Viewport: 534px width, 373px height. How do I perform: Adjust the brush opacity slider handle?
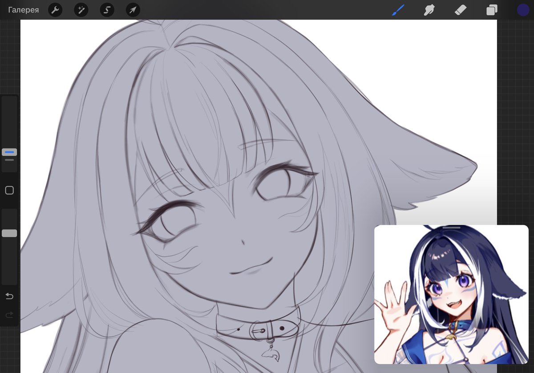[9, 233]
